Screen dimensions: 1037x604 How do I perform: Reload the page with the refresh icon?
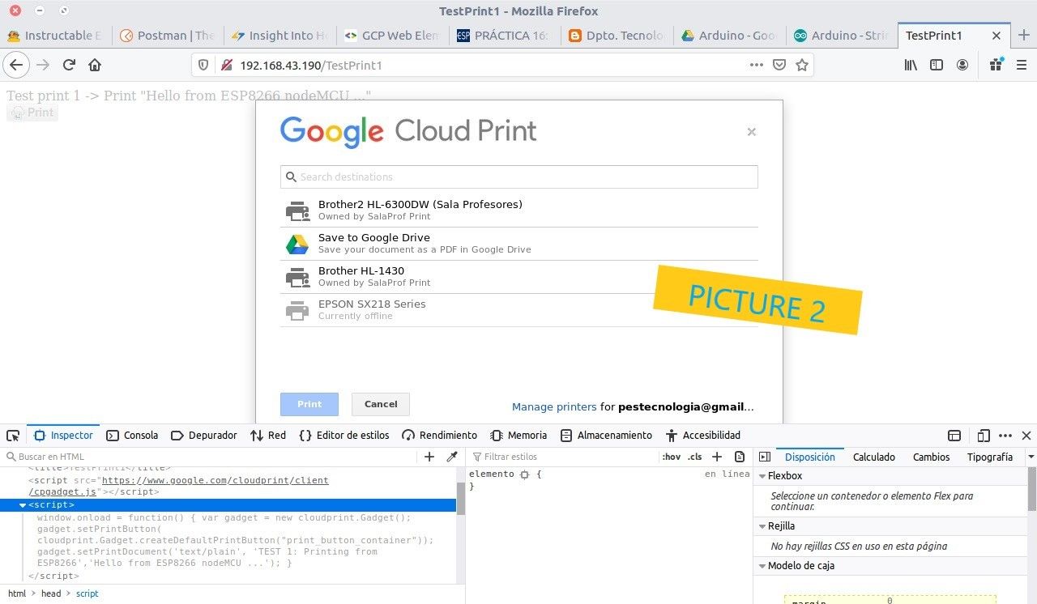[x=70, y=65]
